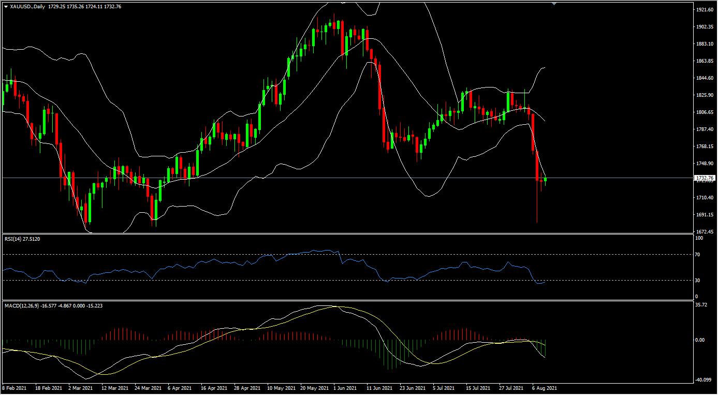Click the divider between price chart and RSI

(347, 233)
